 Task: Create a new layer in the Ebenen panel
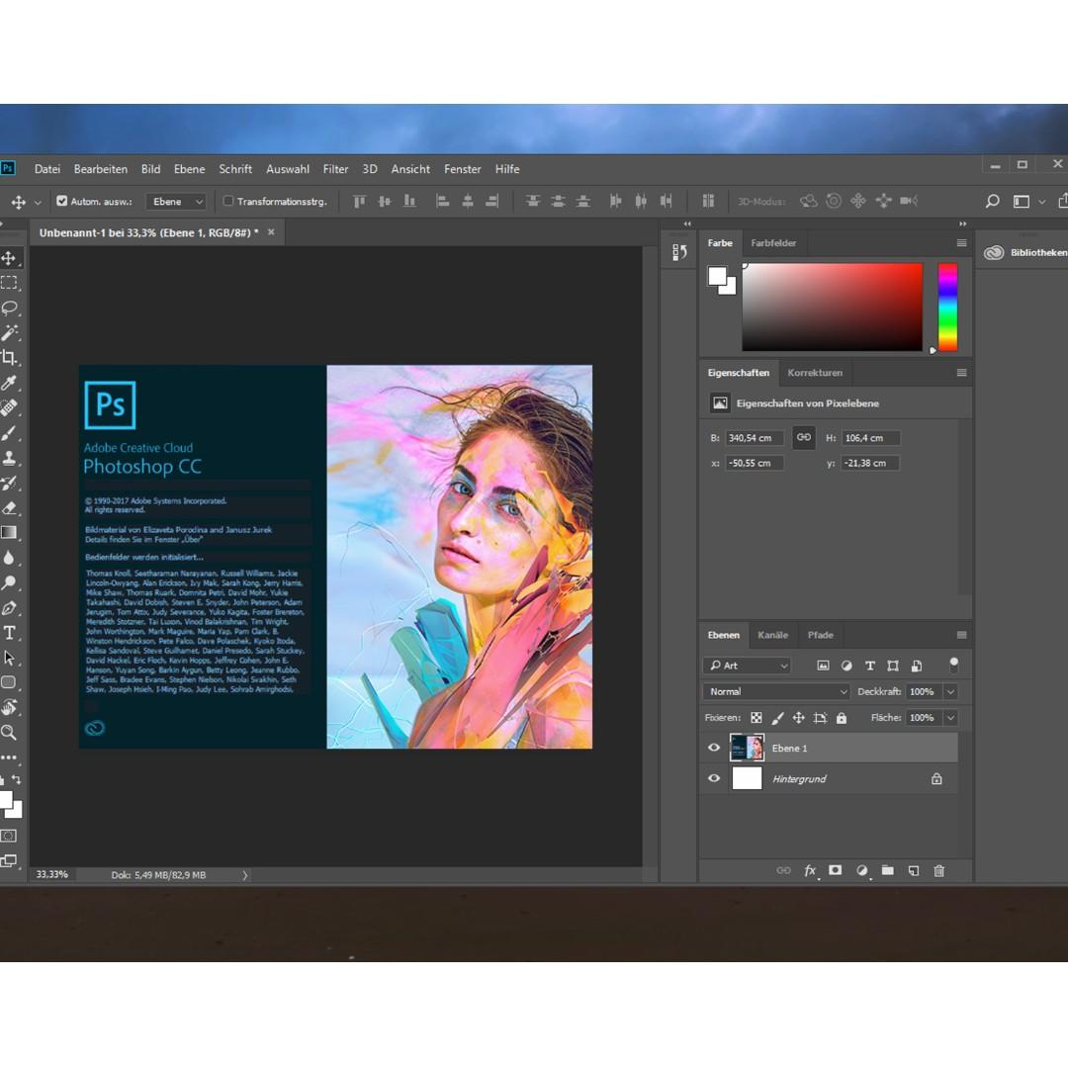(914, 870)
